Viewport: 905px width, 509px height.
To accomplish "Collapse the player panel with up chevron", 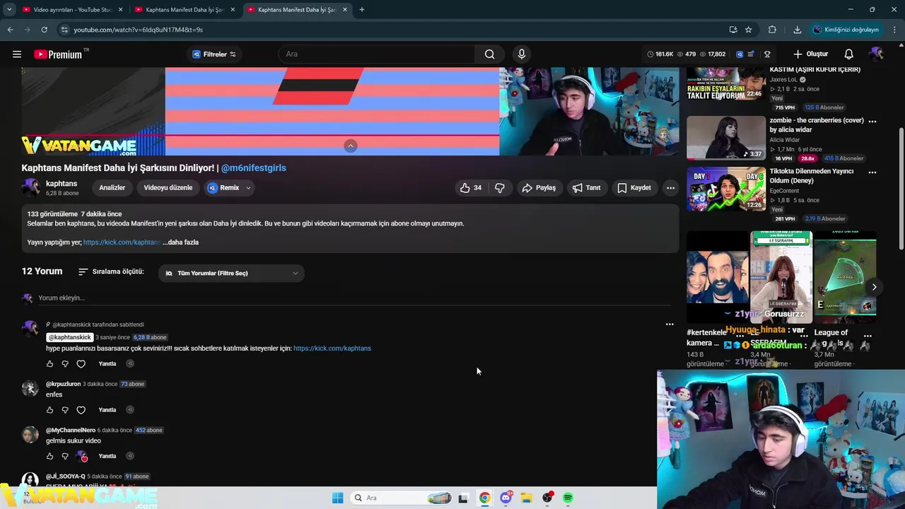I will [x=351, y=146].
